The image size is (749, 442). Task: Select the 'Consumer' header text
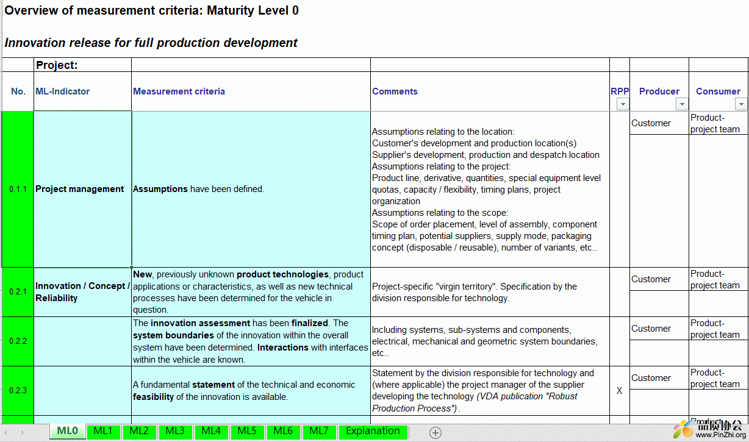tap(718, 91)
